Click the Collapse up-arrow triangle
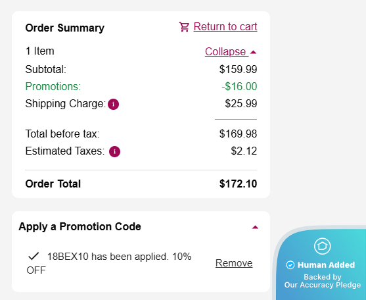Viewport: 366px width, 300px height. [253, 52]
